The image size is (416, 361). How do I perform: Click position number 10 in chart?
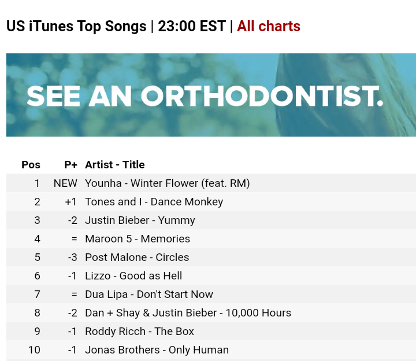[34, 350]
